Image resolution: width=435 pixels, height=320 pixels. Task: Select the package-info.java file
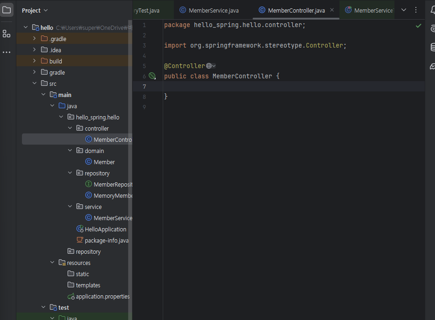coord(103,240)
